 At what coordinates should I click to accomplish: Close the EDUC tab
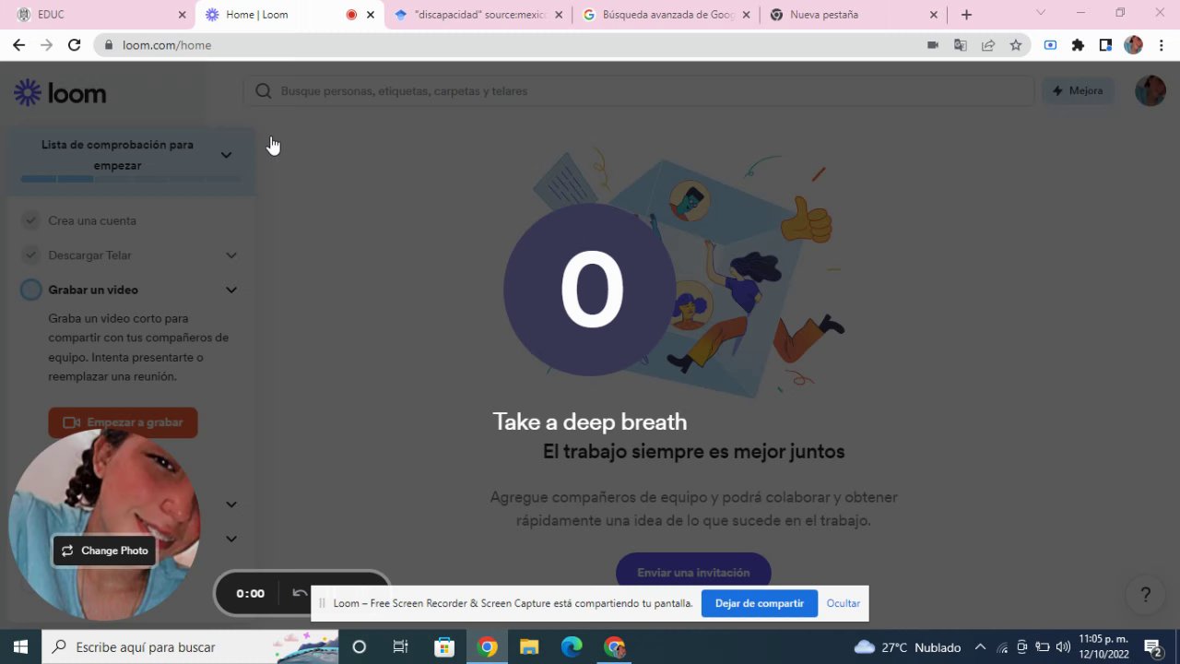182,15
